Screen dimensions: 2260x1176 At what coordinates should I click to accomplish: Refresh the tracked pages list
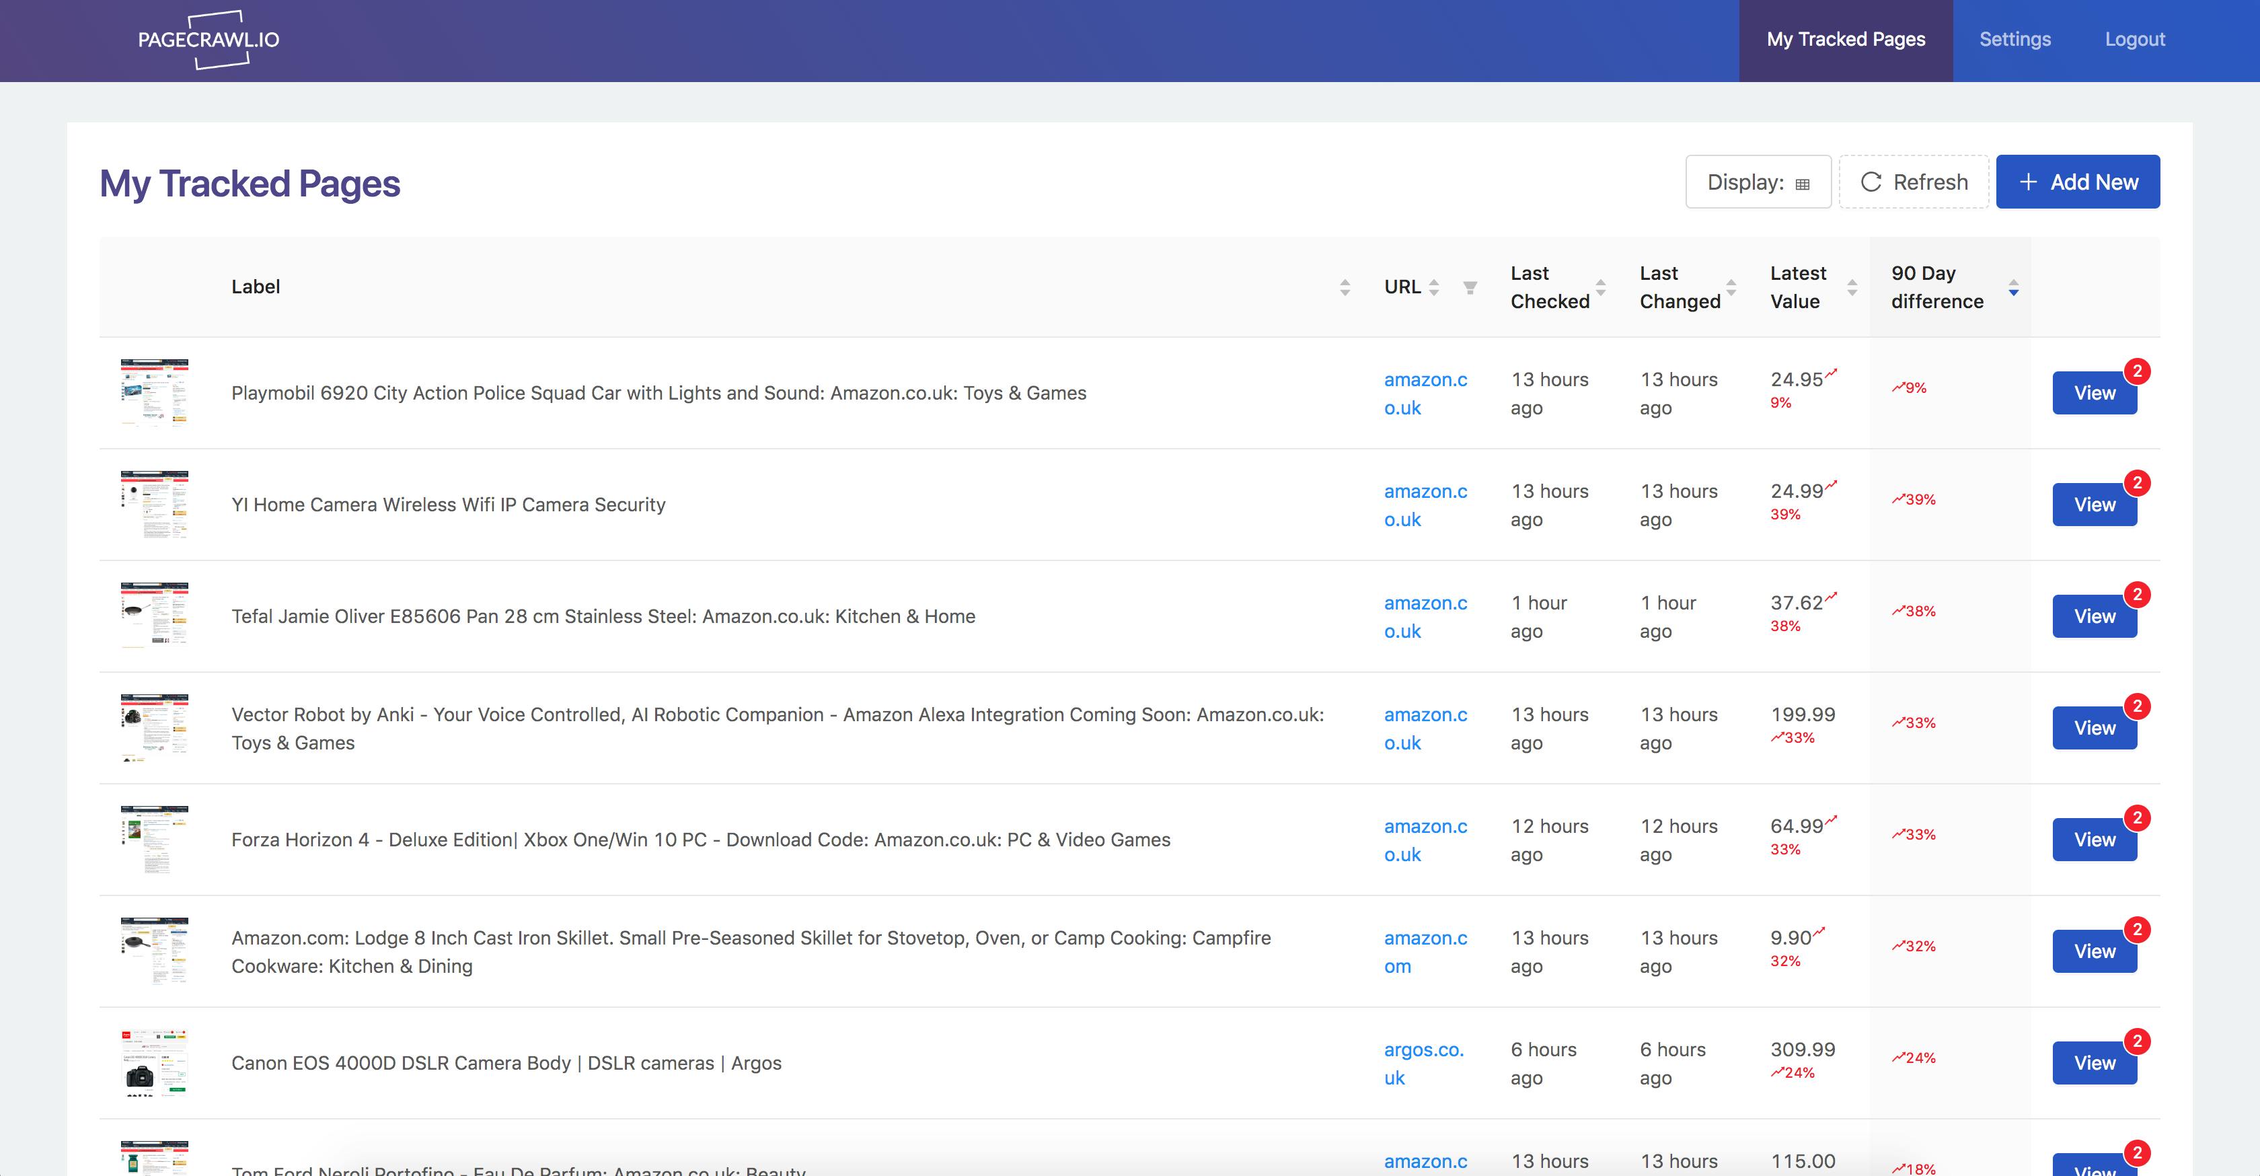tap(1914, 182)
